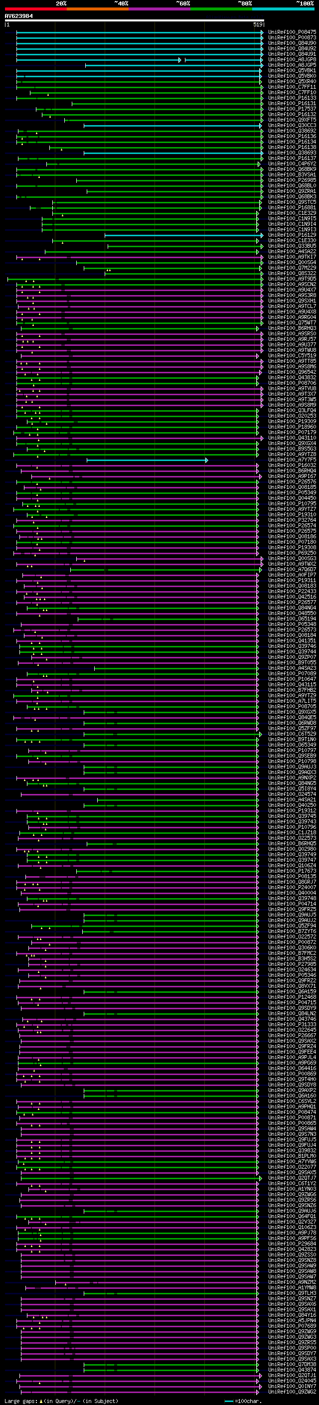This screenshot has width=319, height=1405.
Task: Select the UniRef100_O24045 label
Action: pyautogui.click(x=292, y=1381)
